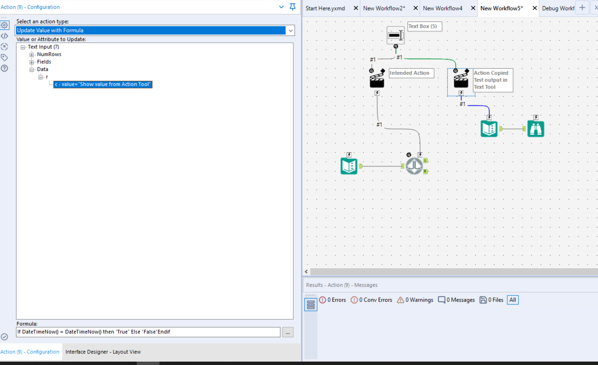Open the Annotation tag sidebar icon
The image size is (598, 365).
click(x=4, y=58)
